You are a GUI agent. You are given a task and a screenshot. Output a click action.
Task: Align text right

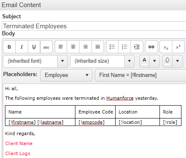point(85,47)
